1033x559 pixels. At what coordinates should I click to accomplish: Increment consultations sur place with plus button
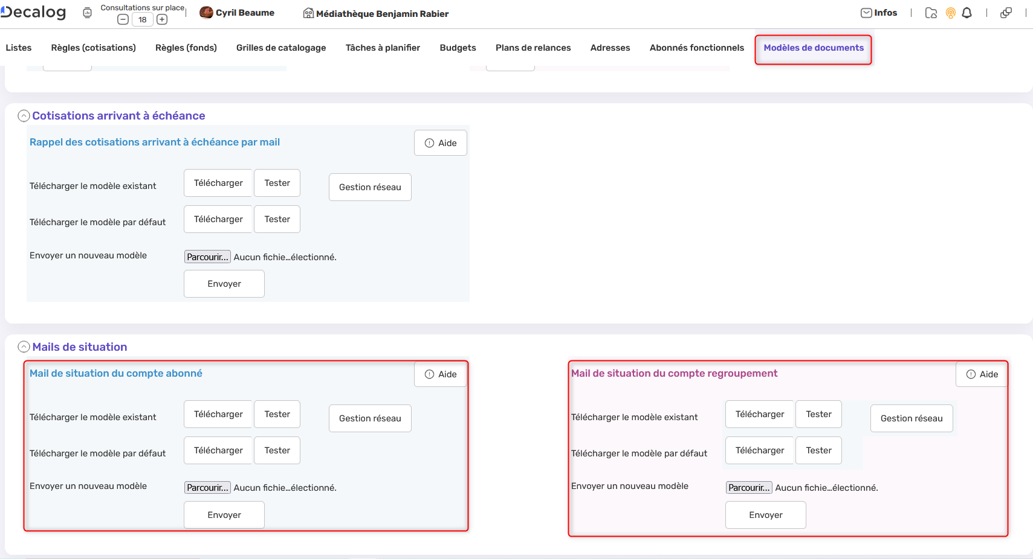(x=161, y=19)
